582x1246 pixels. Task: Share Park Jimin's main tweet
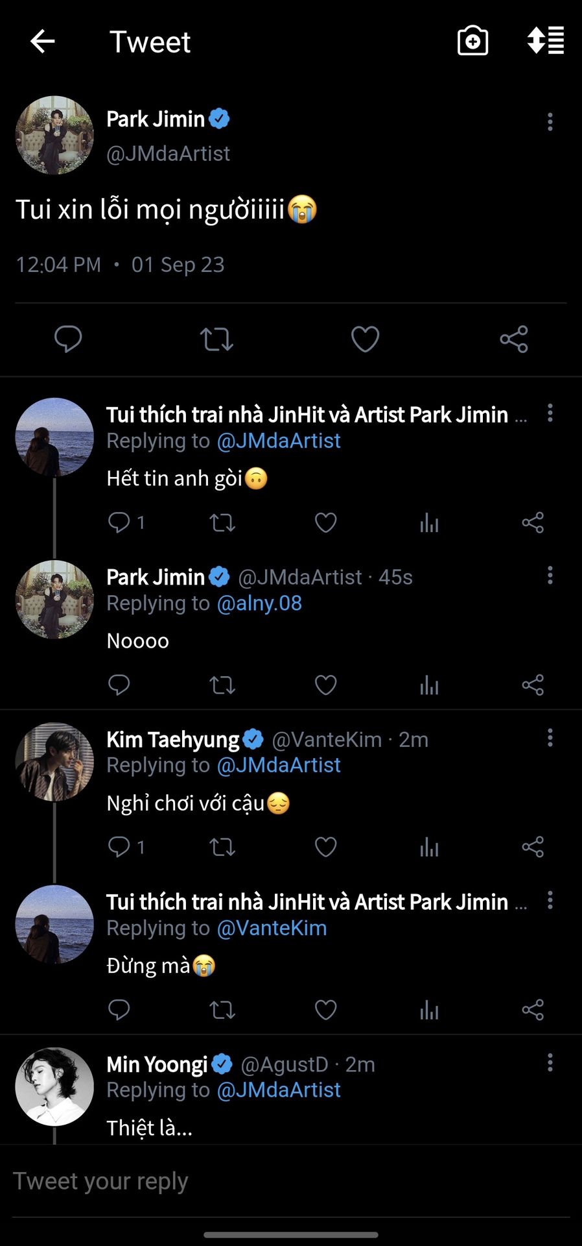click(x=514, y=339)
